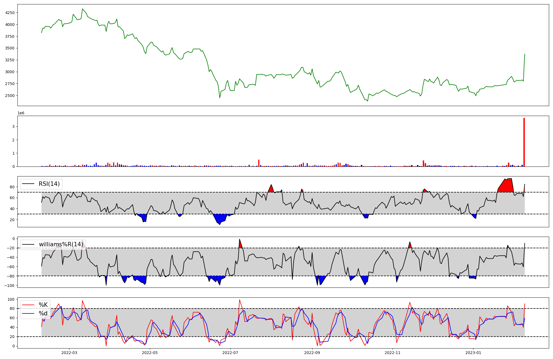The width and height of the screenshot is (553, 359).
Task: Click the williams%R(14) legend label
Action: (x=61, y=244)
